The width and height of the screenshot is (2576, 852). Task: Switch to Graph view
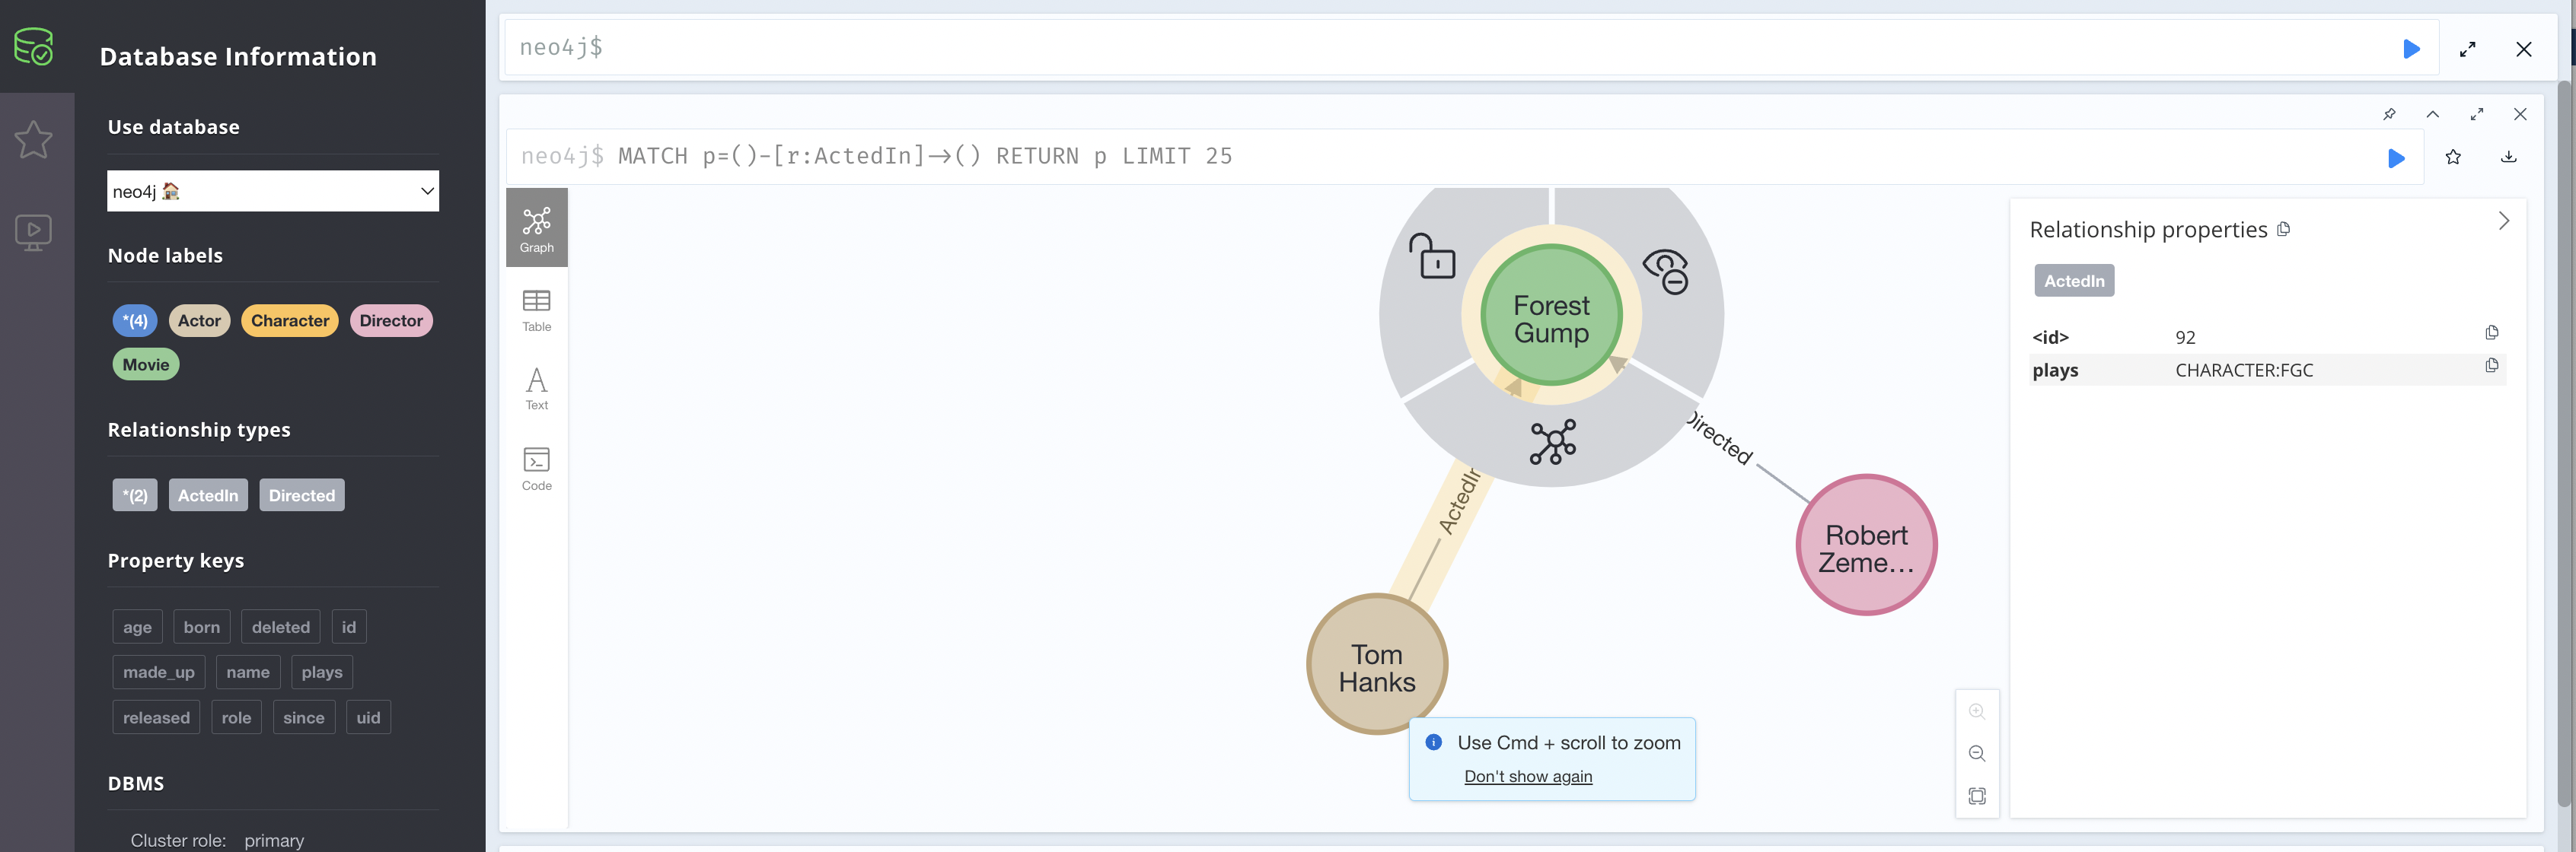(537, 229)
